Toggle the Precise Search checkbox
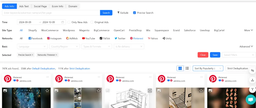Image resolution: width=256 pixels, height=108 pixels. click(134, 13)
